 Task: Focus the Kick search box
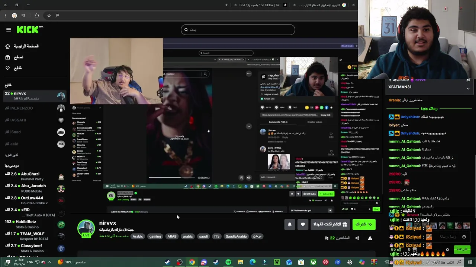[x=238, y=30]
